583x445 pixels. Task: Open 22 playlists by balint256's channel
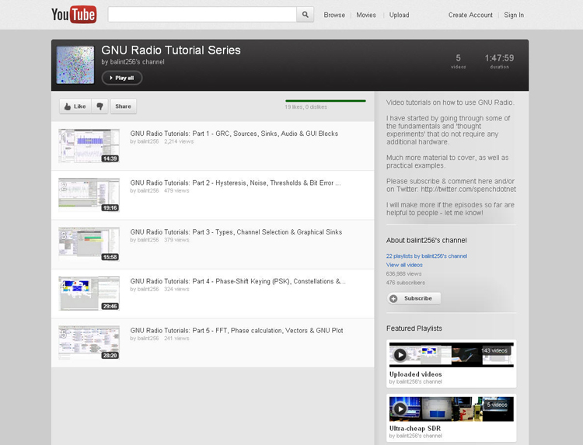(x=427, y=256)
